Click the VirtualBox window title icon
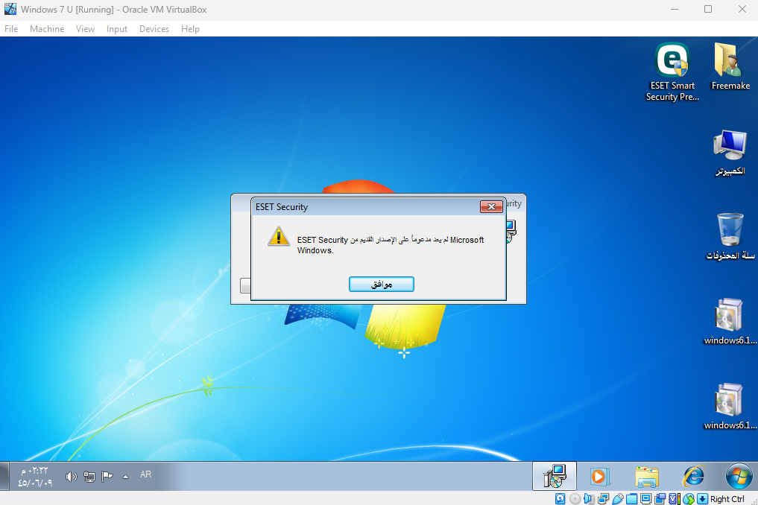 [x=10, y=9]
